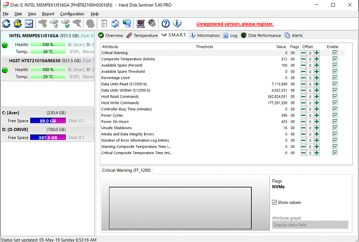Click the C: [Acer] free space bar
Viewport: 359px width, 242px height.
coord(48,121)
